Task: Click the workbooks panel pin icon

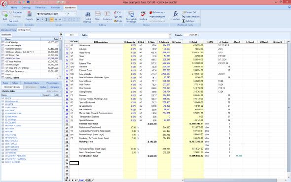Action: 61,34
